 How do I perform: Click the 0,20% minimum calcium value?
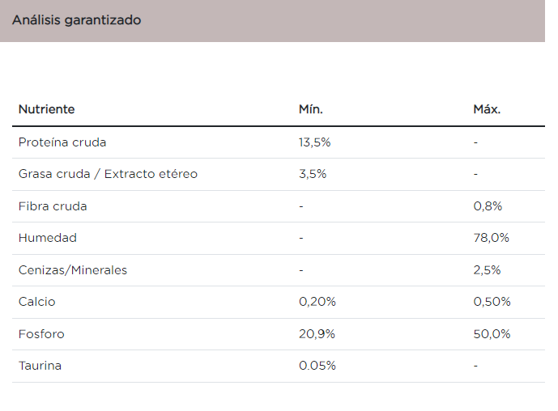click(317, 302)
